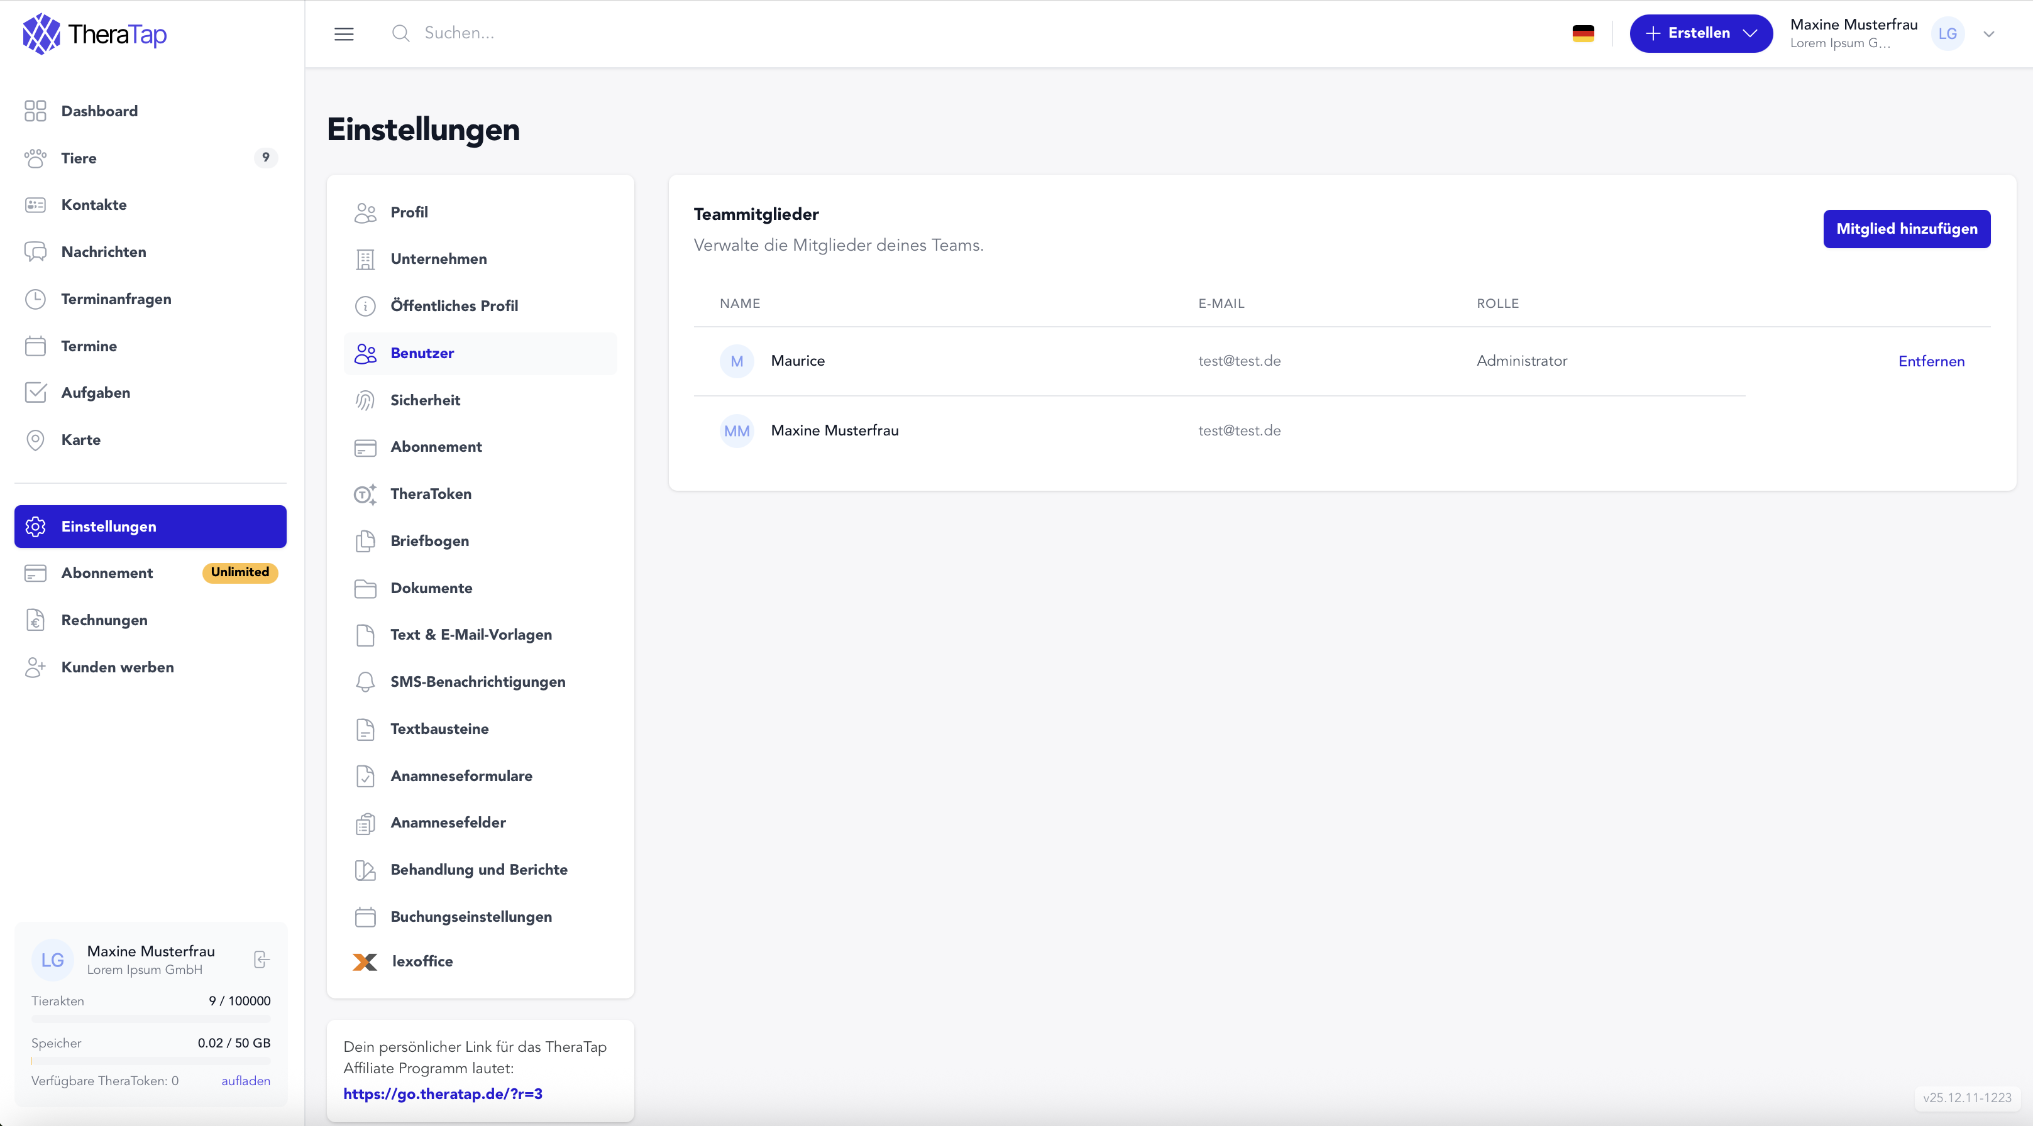Switch to the Benutzer settings tab

pyautogui.click(x=422, y=353)
